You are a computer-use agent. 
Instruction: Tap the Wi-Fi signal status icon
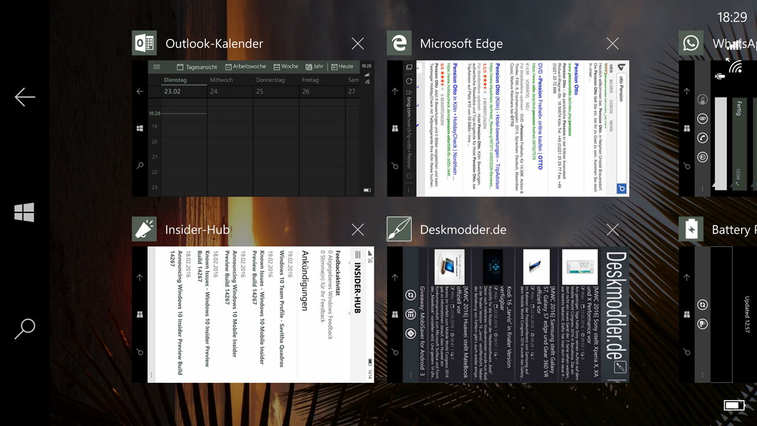tap(735, 66)
